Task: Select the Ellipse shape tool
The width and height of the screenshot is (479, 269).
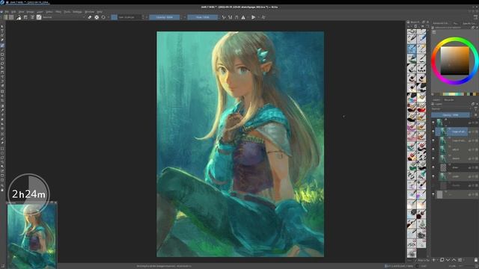Action: click(x=2, y=59)
